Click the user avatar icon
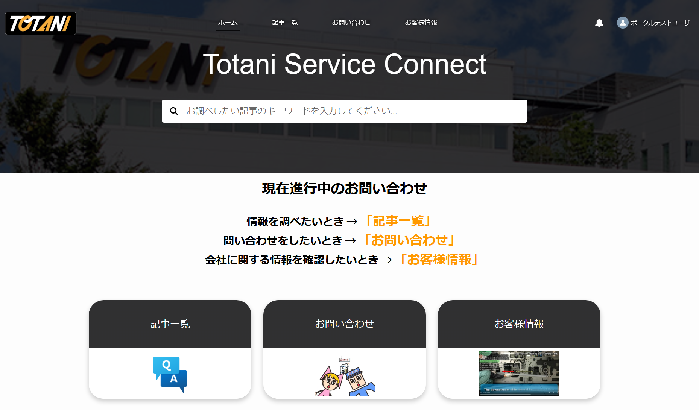This screenshot has width=699, height=410. click(x=623, y=23)
